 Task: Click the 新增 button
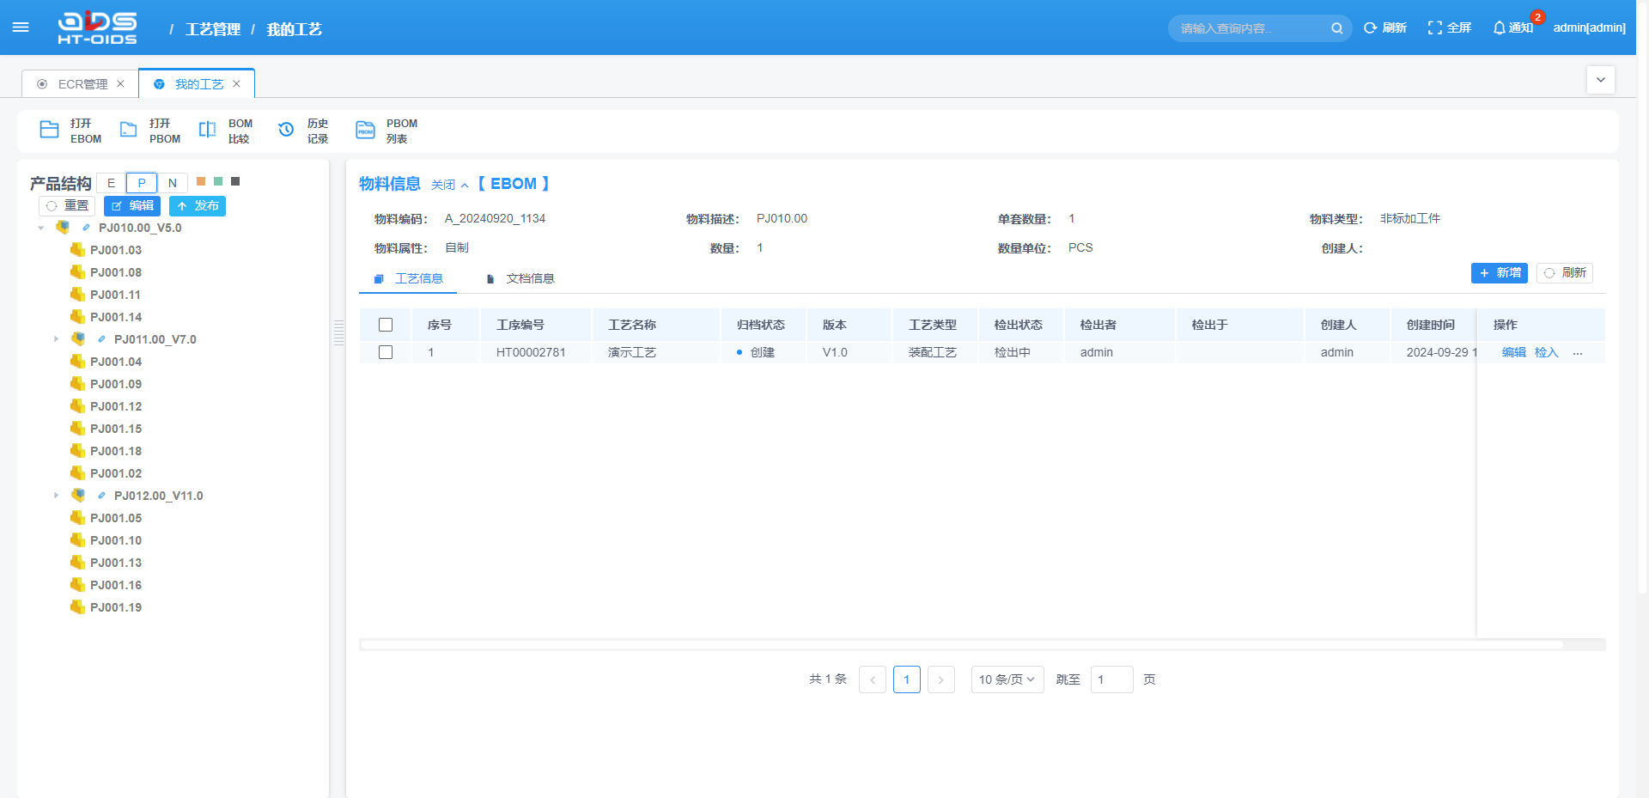1499,273
